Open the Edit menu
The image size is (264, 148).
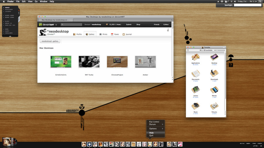tap(24, 1)
